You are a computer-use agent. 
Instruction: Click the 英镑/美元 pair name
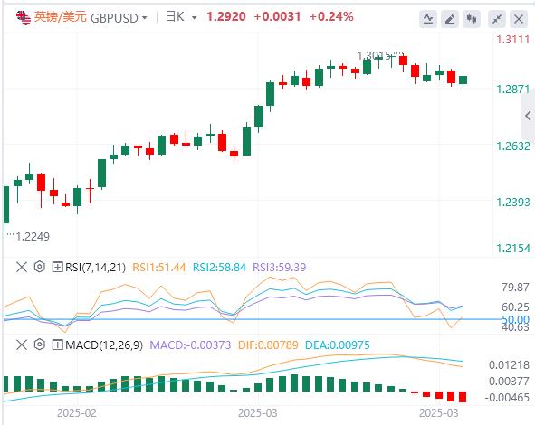pos(61,16)
